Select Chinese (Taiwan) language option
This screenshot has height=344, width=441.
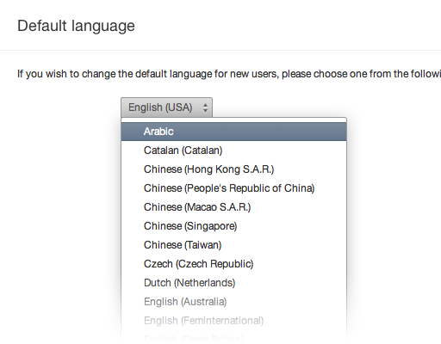[233, 245]
